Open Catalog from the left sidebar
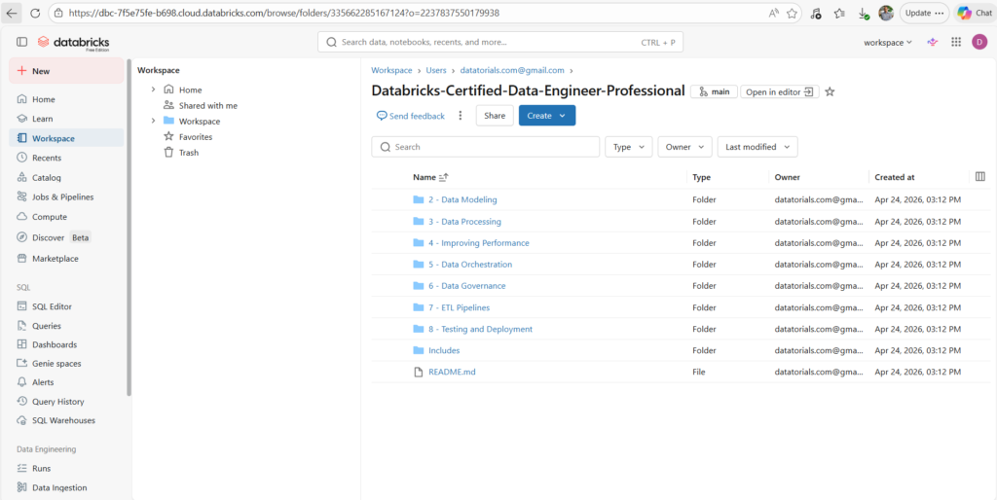 (x=46, y=178)
